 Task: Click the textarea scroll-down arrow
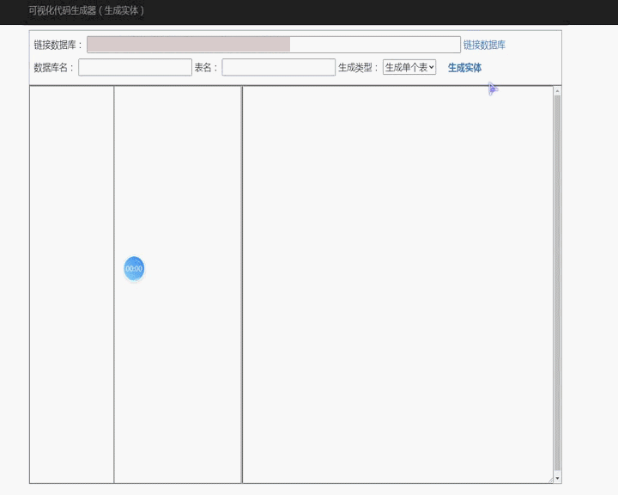557,478
